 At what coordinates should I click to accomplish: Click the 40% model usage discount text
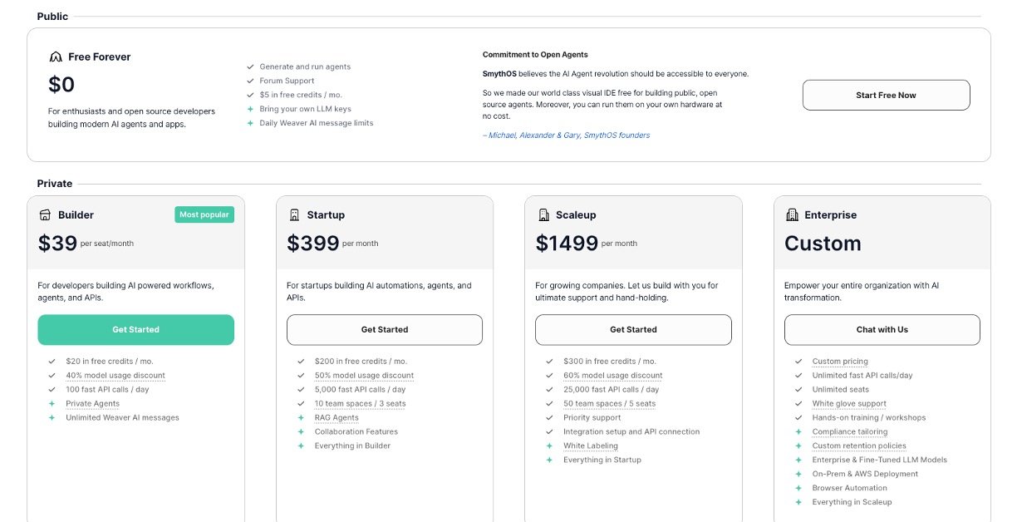point(115,376)
